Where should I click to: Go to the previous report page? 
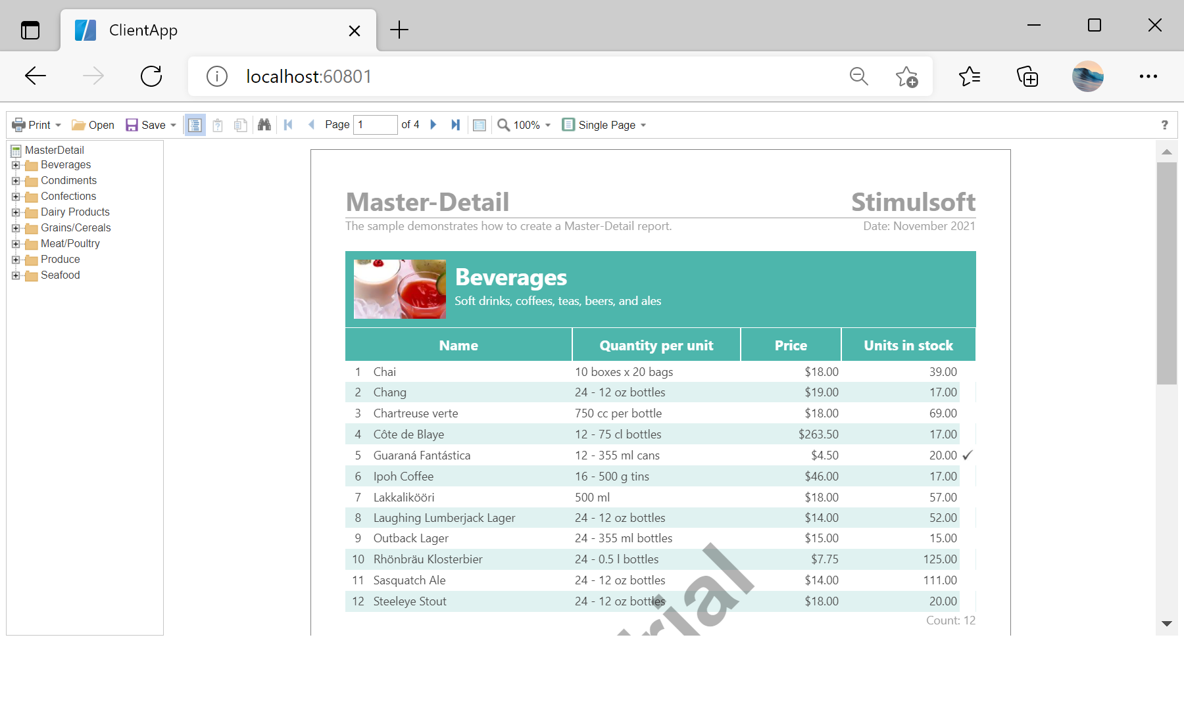(311, 125)
